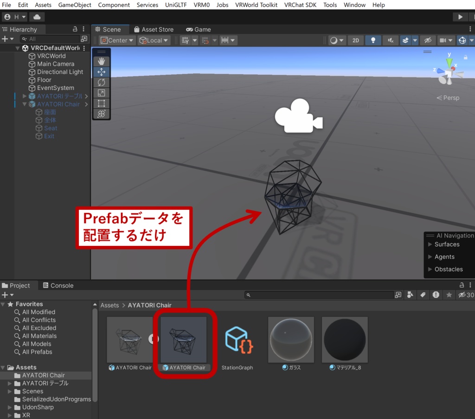Open Hierarchy panel options menu
This screenshot has height=419, width=475.
83,29
